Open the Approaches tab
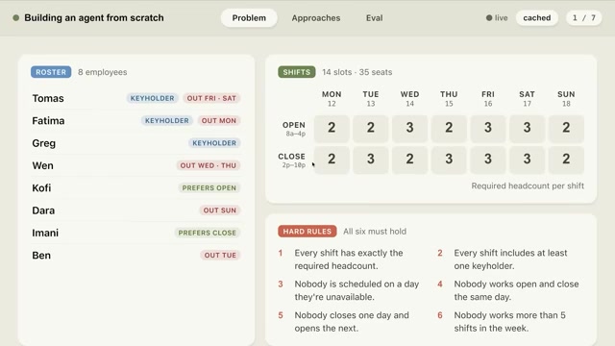Image resolution: width=615 pixels, height=346 pixels. point(316,18)
